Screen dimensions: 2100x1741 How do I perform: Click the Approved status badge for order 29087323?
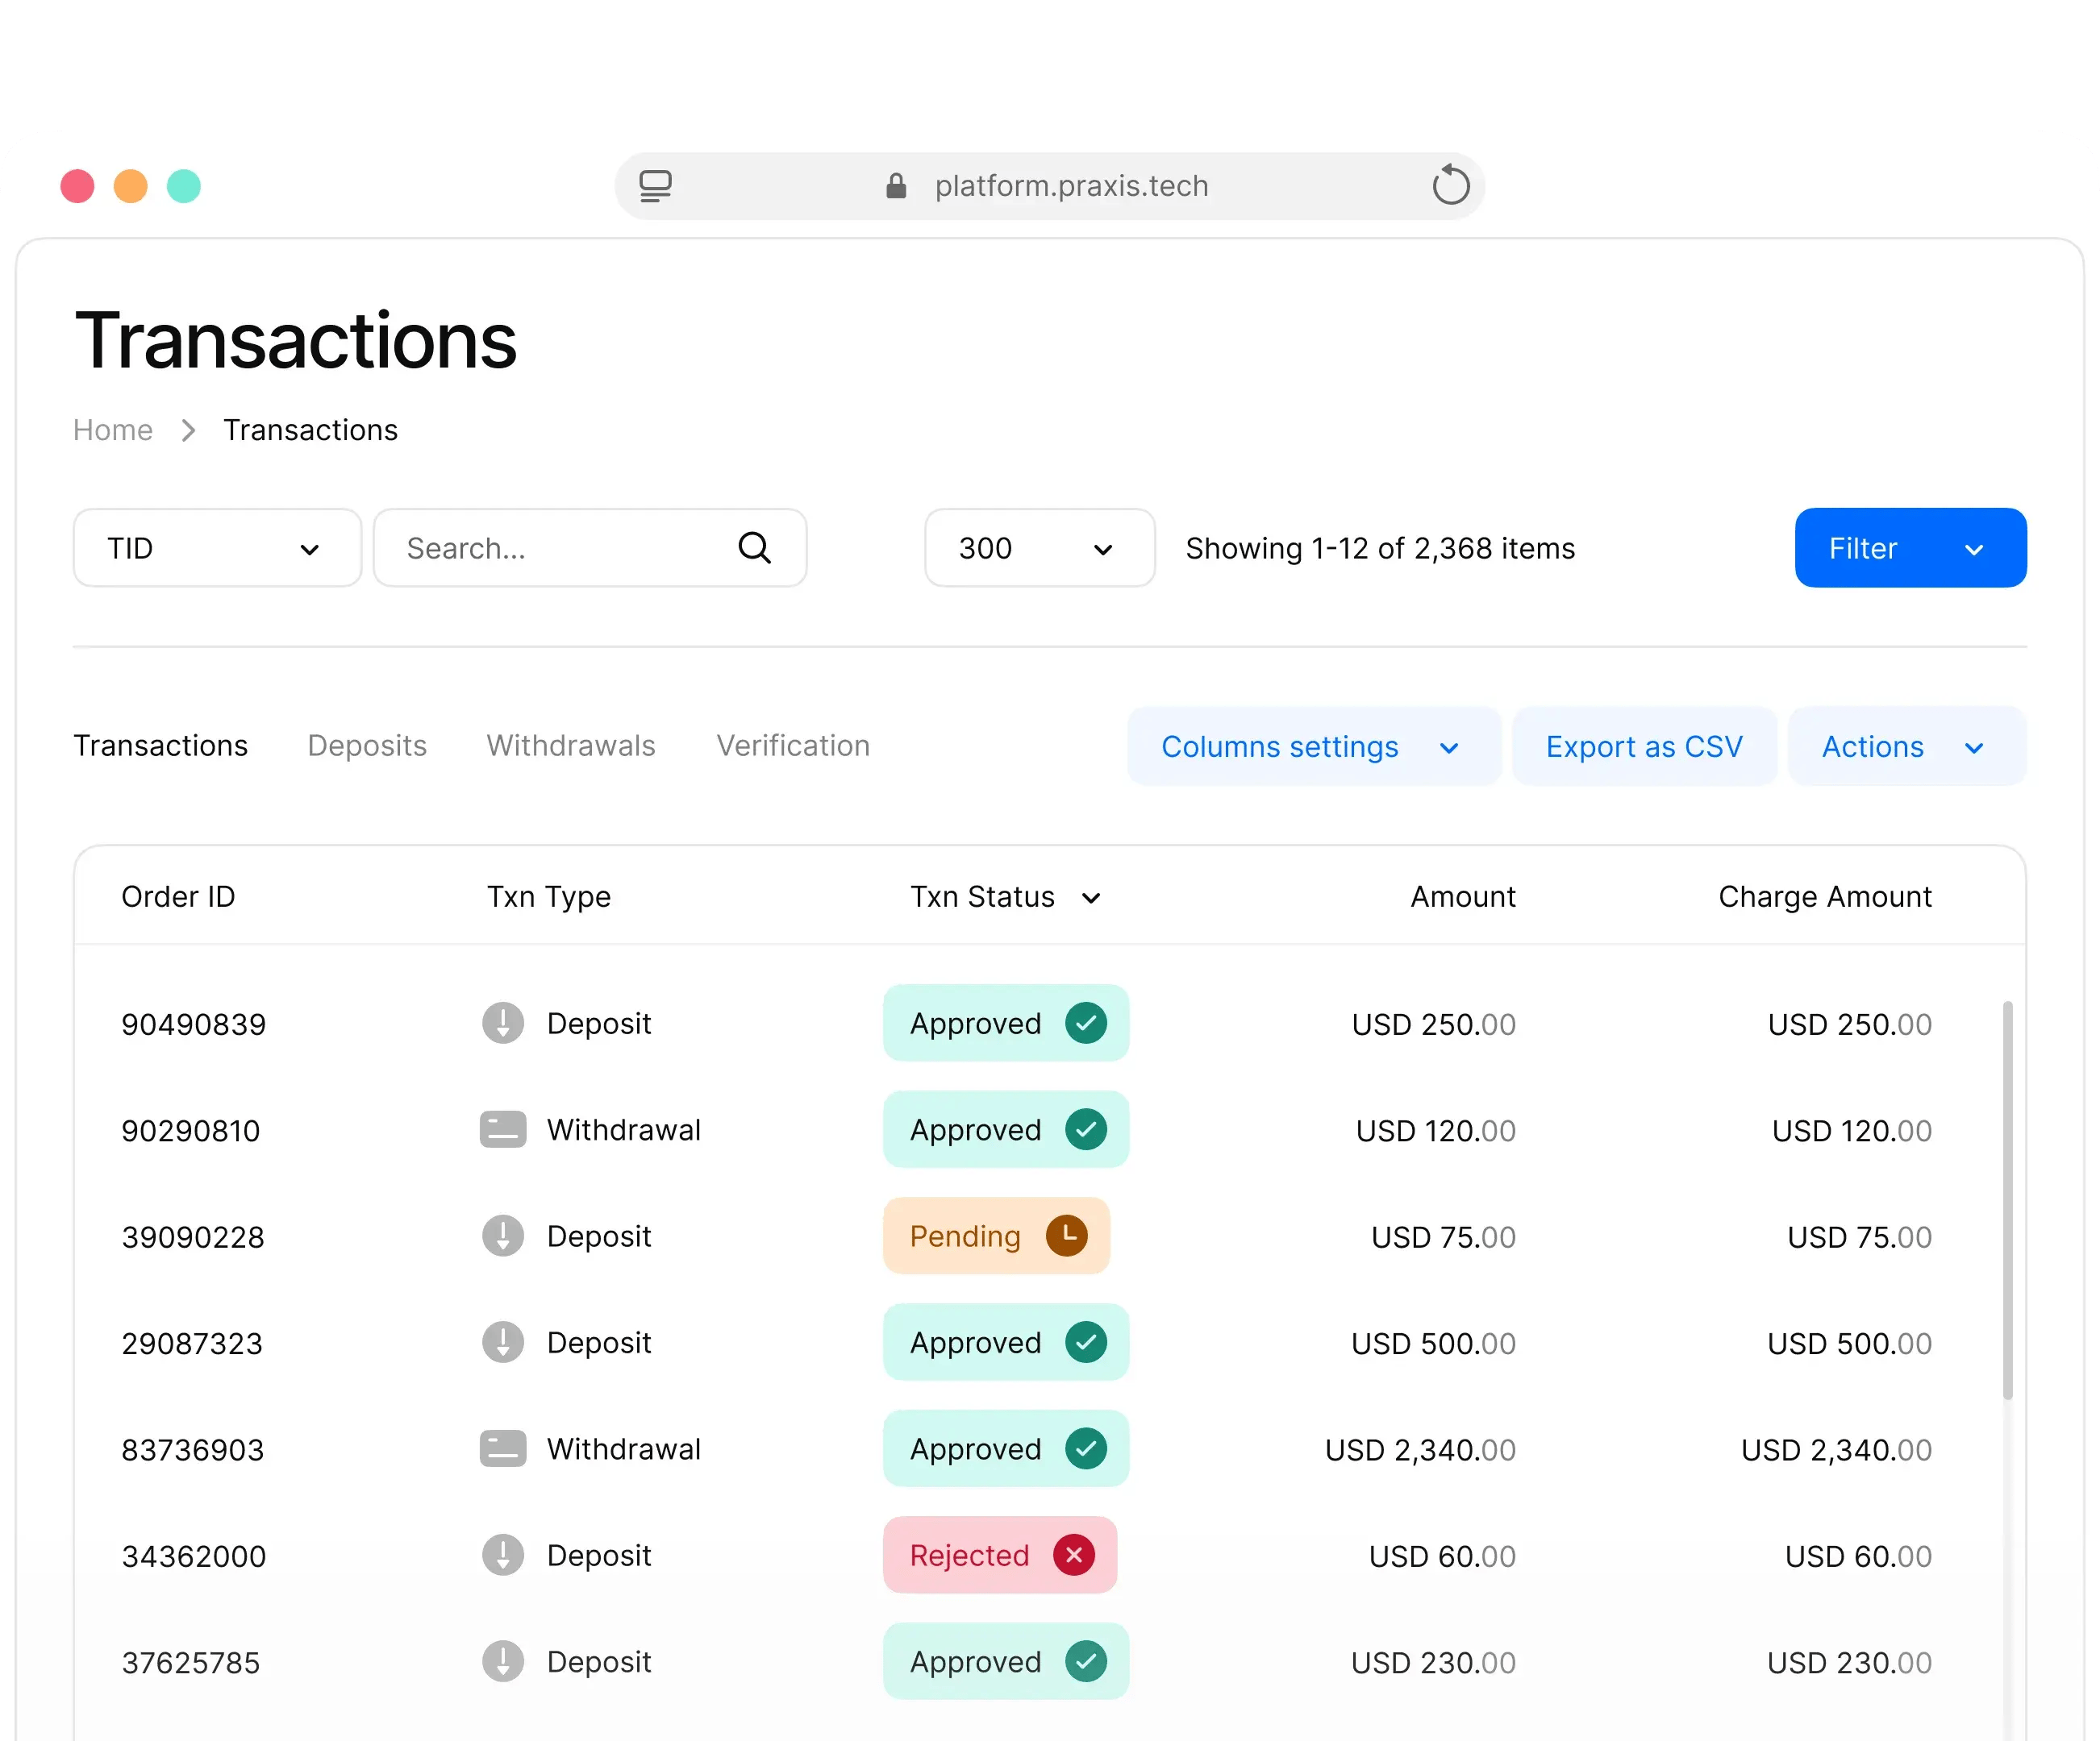coord(1006,1342)
